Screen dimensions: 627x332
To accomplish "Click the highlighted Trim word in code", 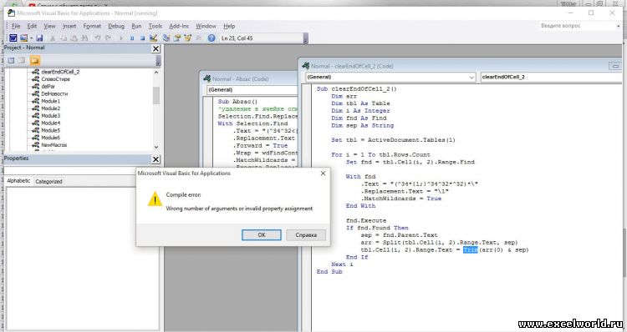I will click(470, 249).
